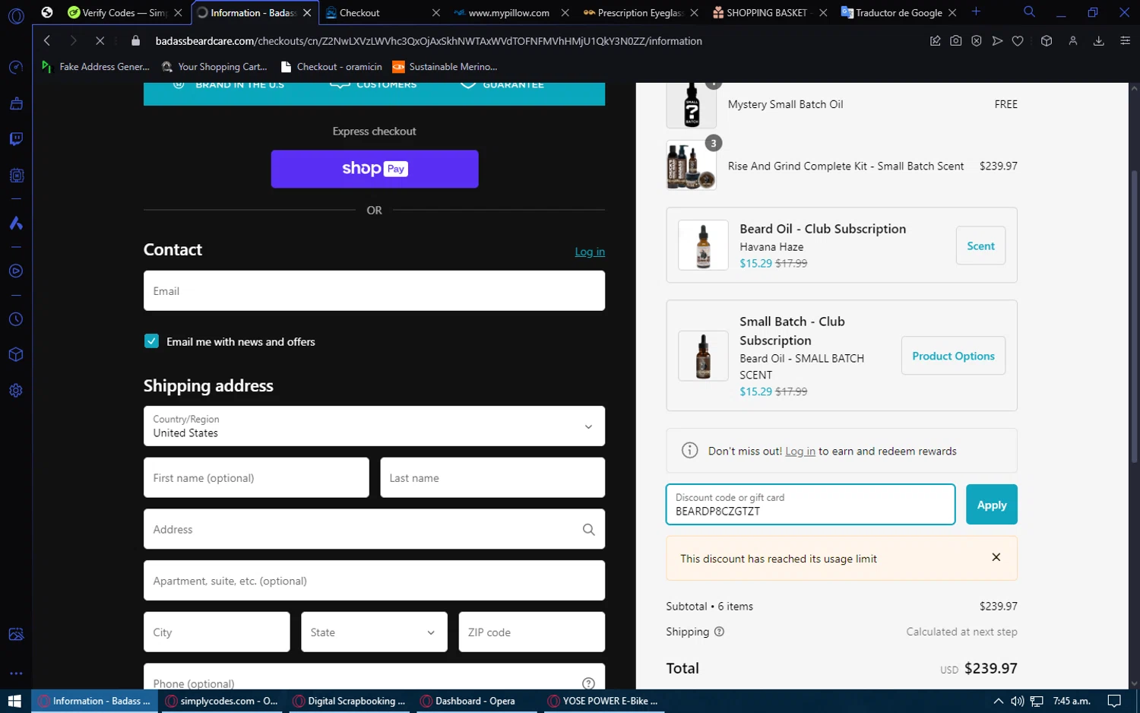Viewport: 1140px width, 713px height.
Task: Stop page loading with the X button
Action: click(x=100, y=41)
